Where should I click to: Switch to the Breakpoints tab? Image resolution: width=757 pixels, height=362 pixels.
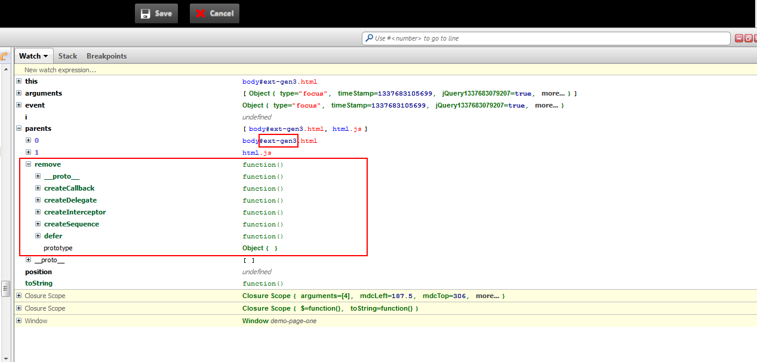click(107, 56)
